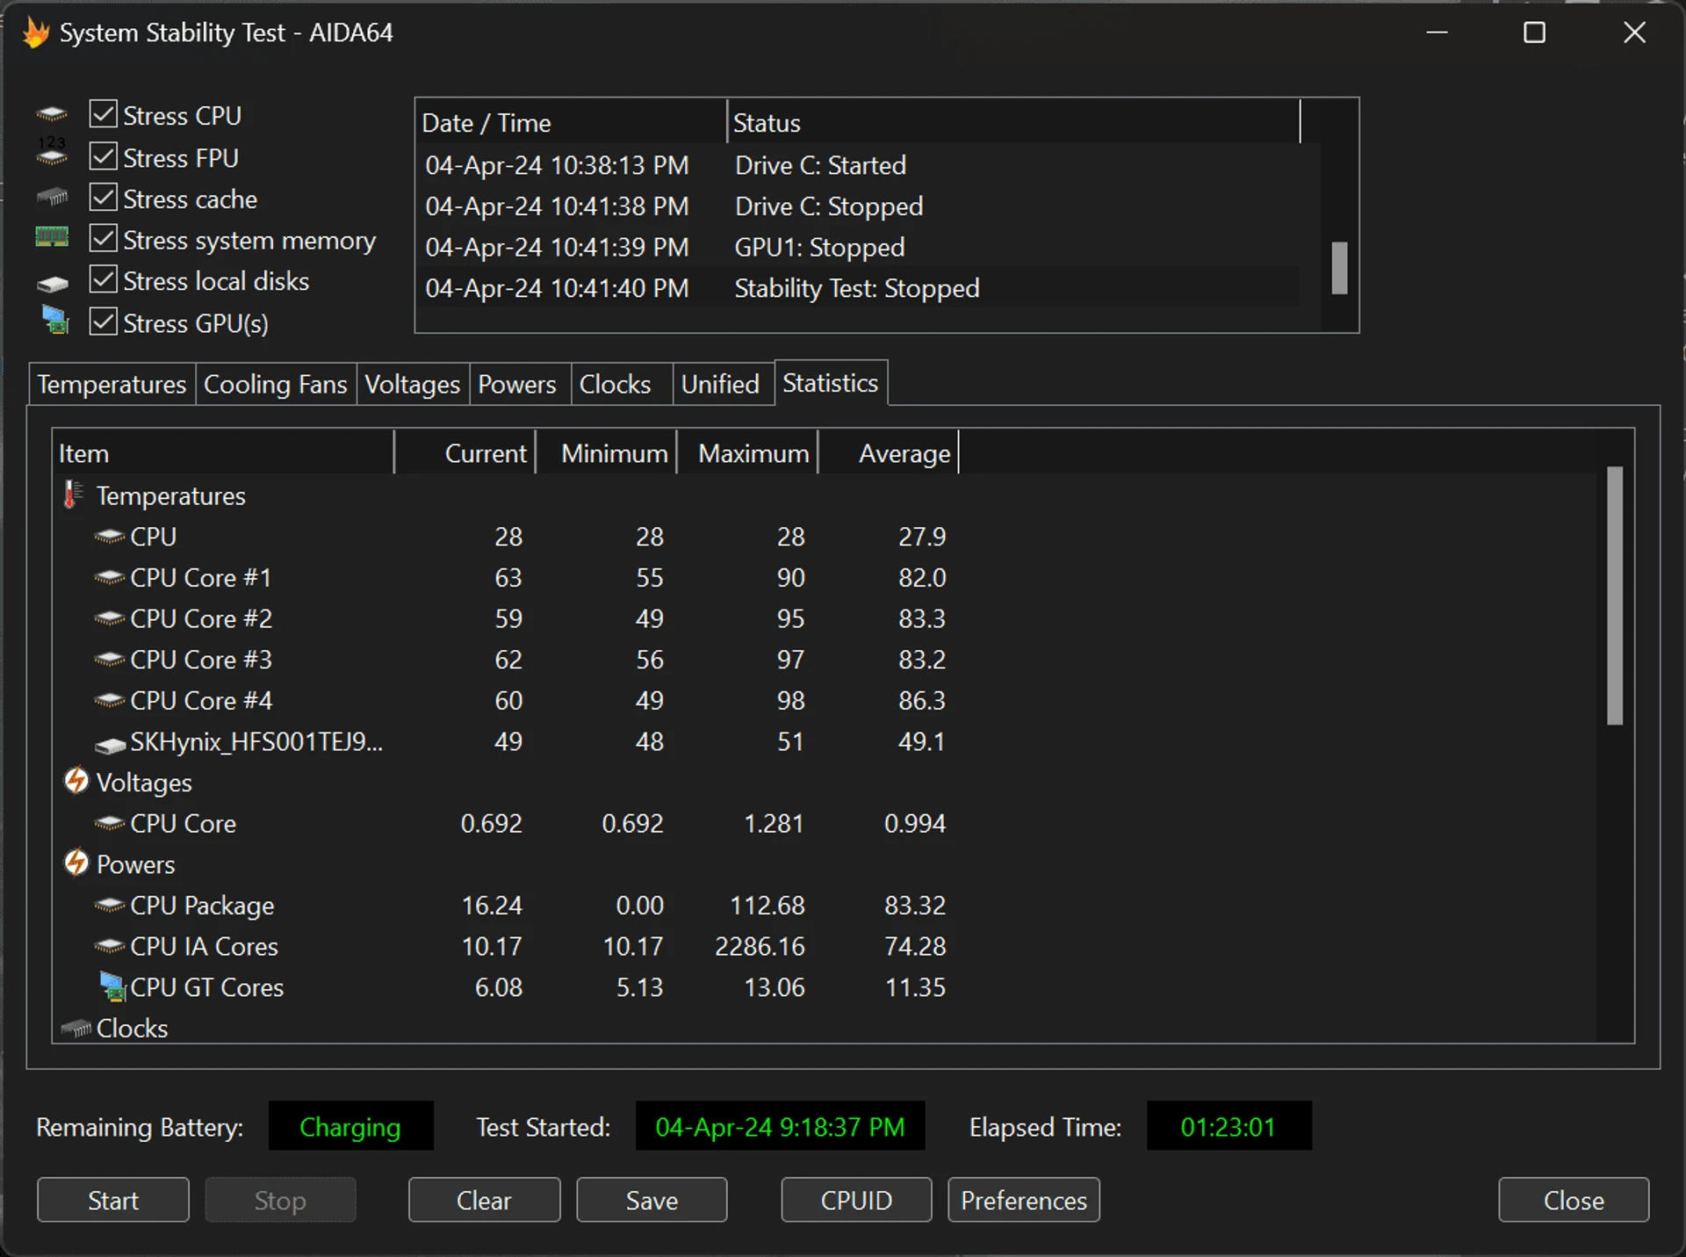Click the drive icon of SKHynix_HFS001TEJ9 row
This screenshot has width=1686, height=1257.
pos(110,744)
